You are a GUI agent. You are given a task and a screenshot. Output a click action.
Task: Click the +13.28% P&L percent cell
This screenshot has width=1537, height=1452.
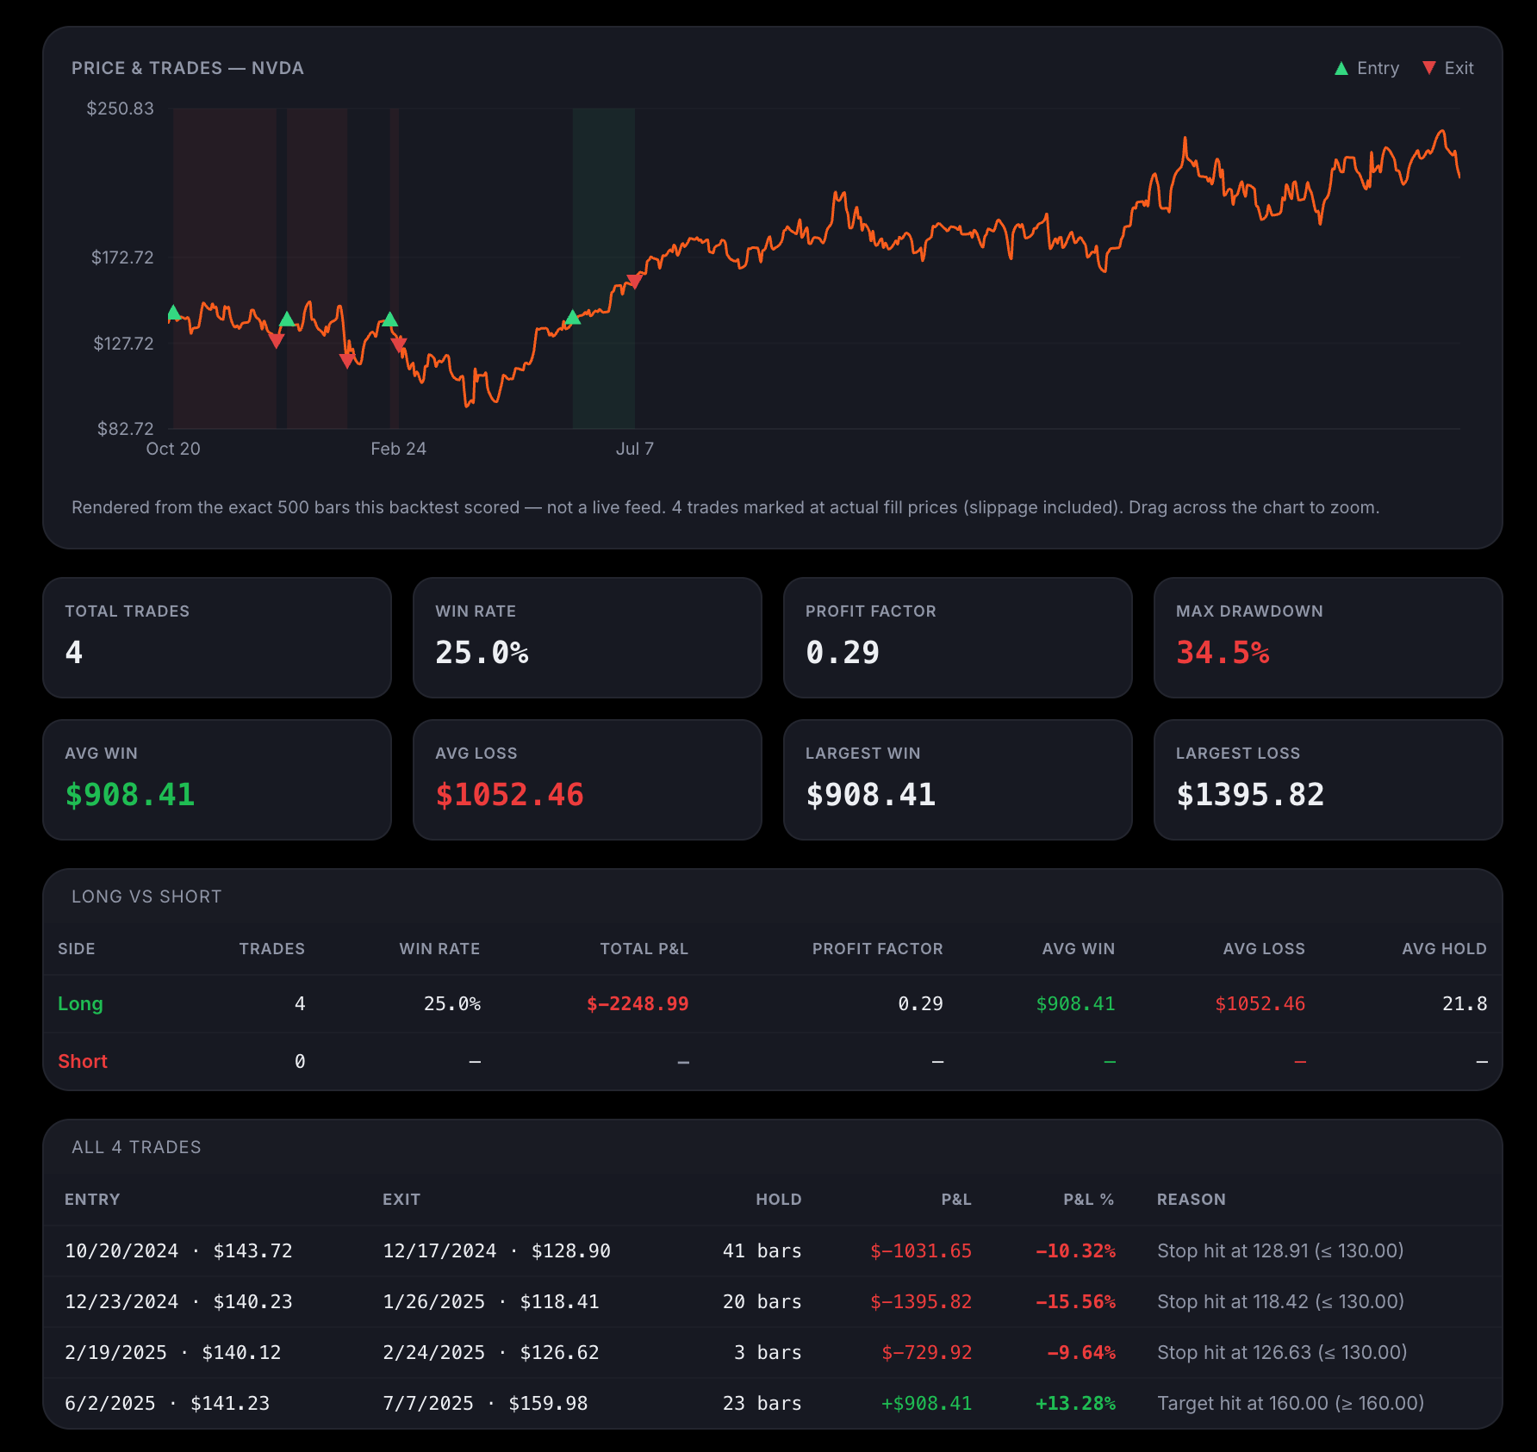[1075, 1403]
